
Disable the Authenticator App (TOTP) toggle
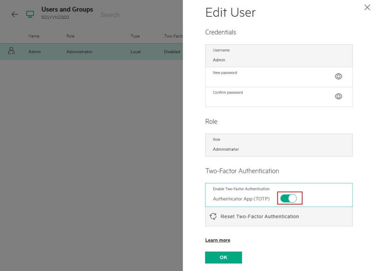289,198
